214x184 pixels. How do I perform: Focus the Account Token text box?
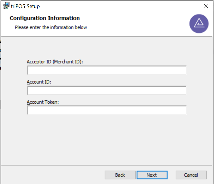point(107,110)
